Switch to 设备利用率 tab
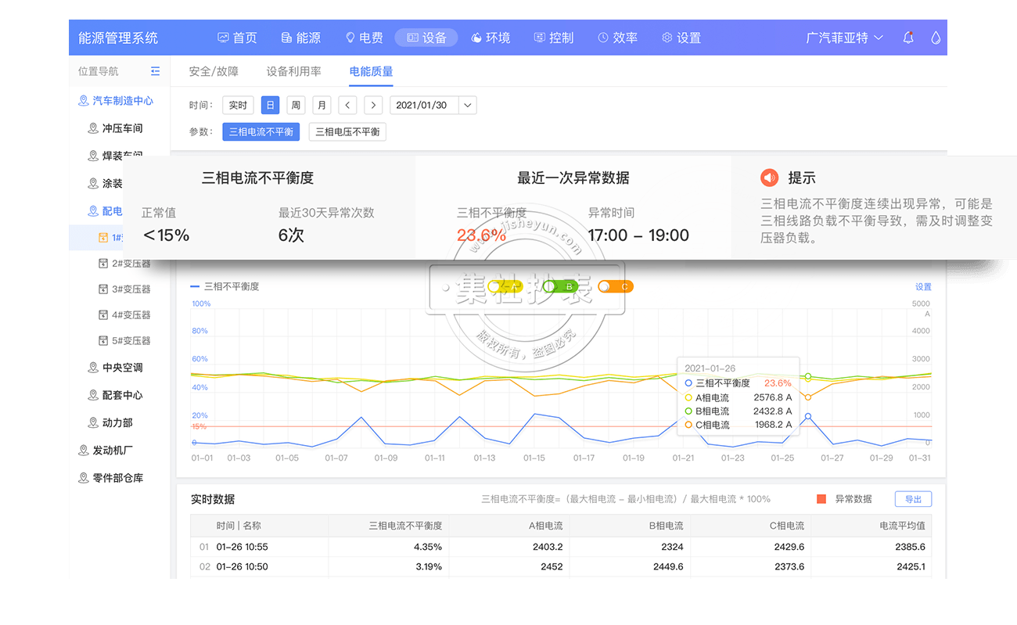Screen dimensions: 1017x625 point(293,71)
